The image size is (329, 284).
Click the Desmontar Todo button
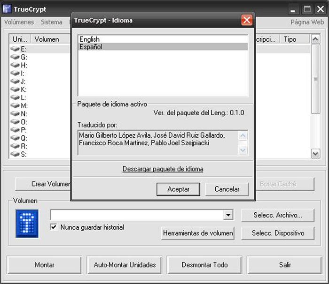pos(204,265)
